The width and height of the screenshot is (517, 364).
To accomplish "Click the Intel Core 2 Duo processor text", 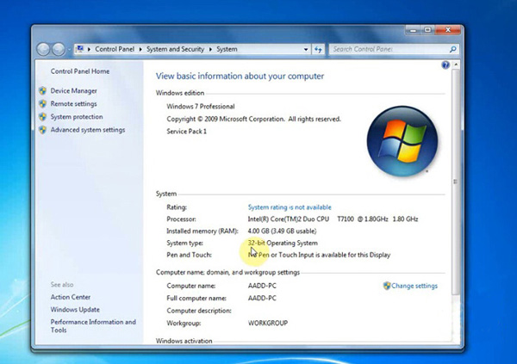I will point(333,219).
